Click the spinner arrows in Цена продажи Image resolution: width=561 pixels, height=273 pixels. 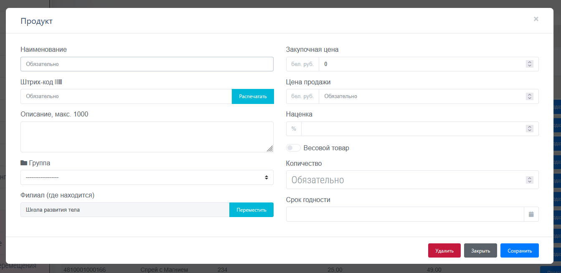point(529,96)
